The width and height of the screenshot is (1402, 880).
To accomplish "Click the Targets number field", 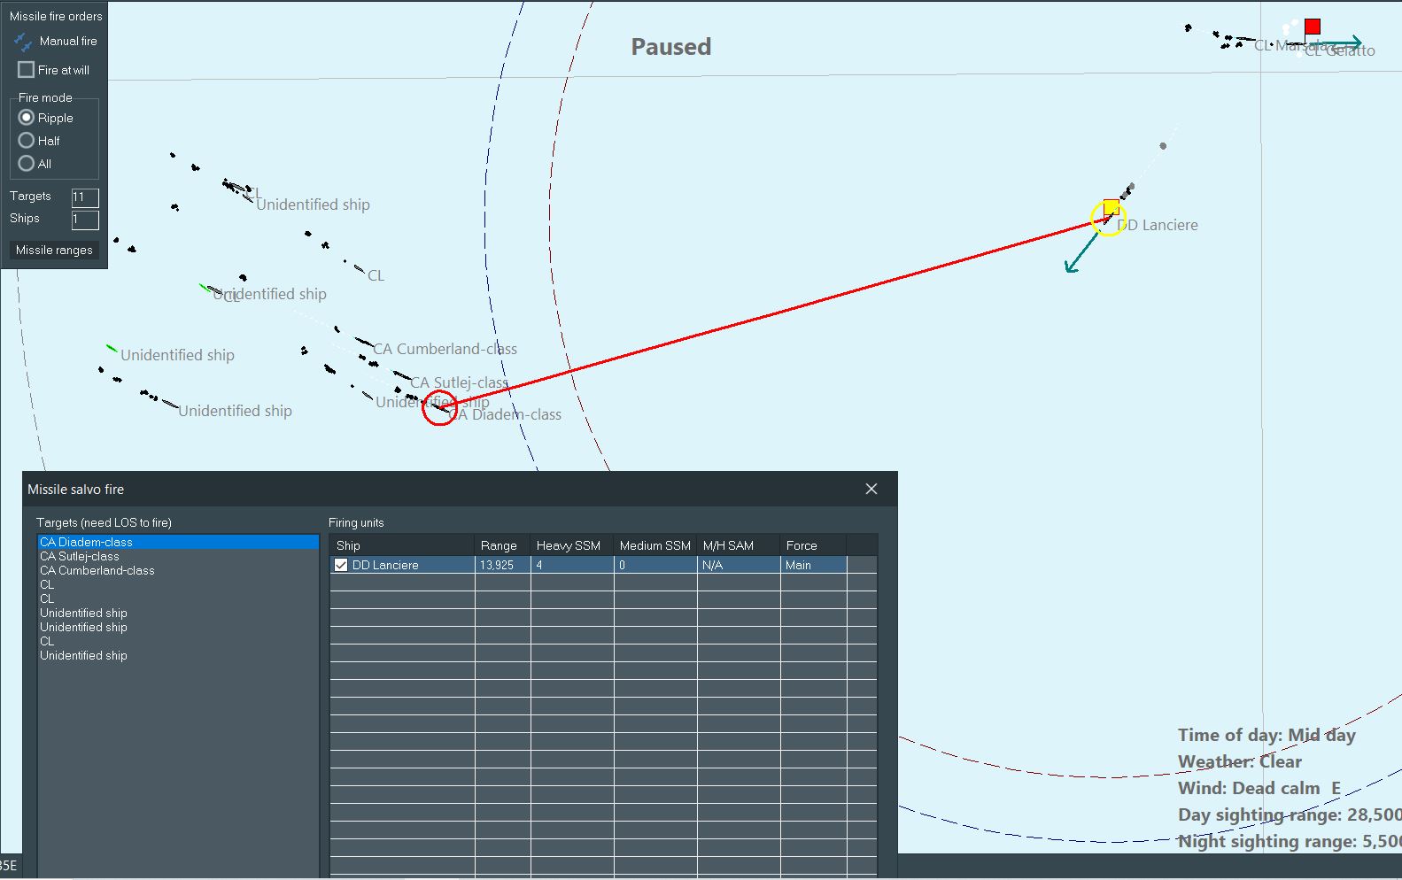I will point(85,197).
